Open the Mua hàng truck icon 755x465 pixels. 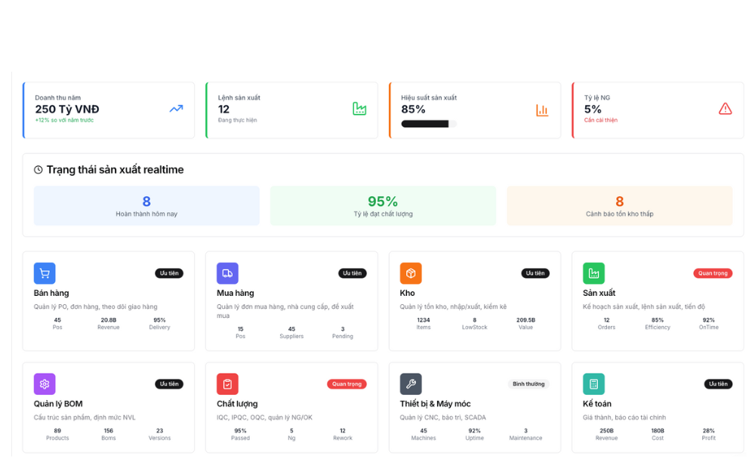coord(227,273)
